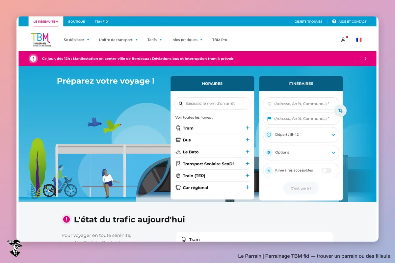Open the alert banner right arrow
Screen dimensions: 395x263
[365, 59]
